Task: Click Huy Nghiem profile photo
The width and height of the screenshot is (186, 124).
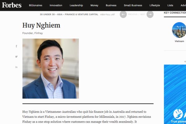Action: [x=51, y=69]
